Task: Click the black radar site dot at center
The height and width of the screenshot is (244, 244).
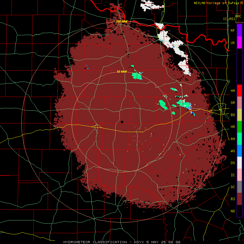Action: tap(122, 122)
